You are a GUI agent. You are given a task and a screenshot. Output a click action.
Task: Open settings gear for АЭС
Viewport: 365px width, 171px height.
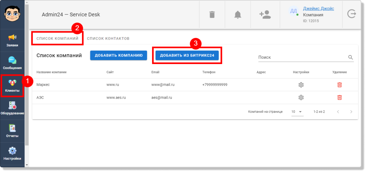coord(301,97)
